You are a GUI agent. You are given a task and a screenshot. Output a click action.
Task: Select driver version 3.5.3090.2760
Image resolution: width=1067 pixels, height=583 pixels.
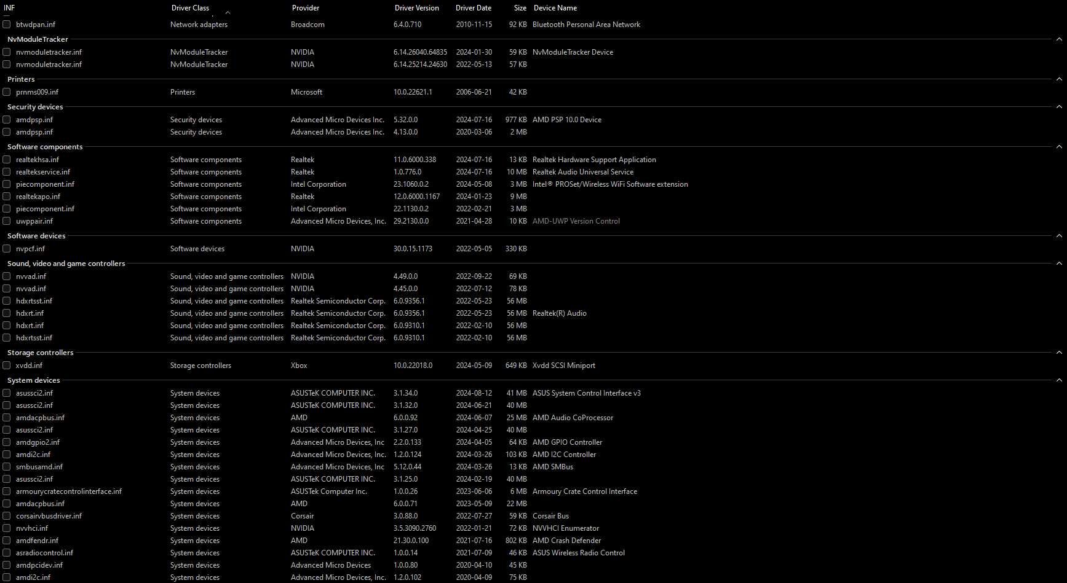pos(415,528)
